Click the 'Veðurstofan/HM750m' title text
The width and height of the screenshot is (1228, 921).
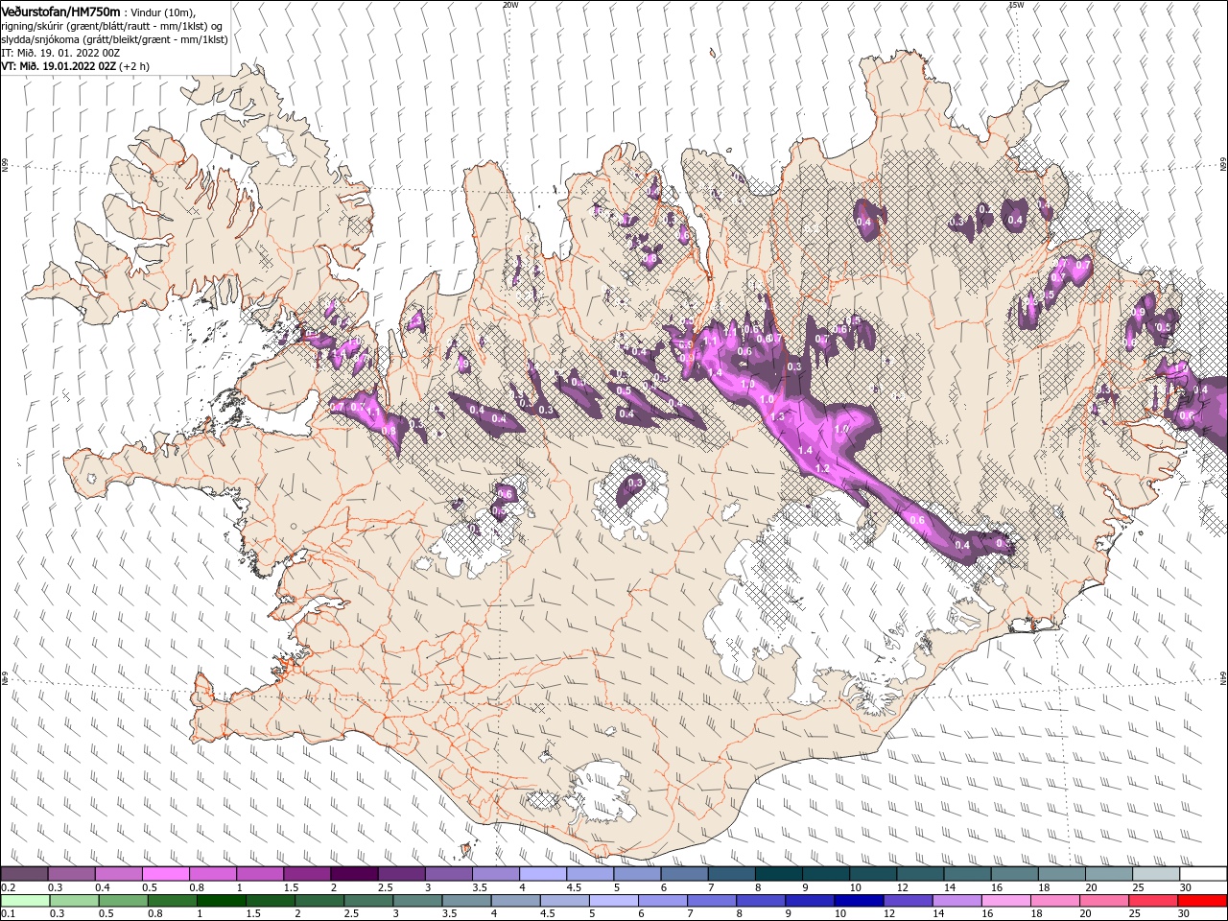[x=61, y=11]
